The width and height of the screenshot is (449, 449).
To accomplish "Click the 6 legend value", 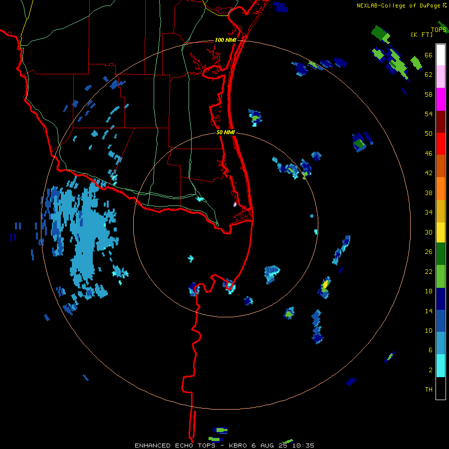I will tap(431, 350).
